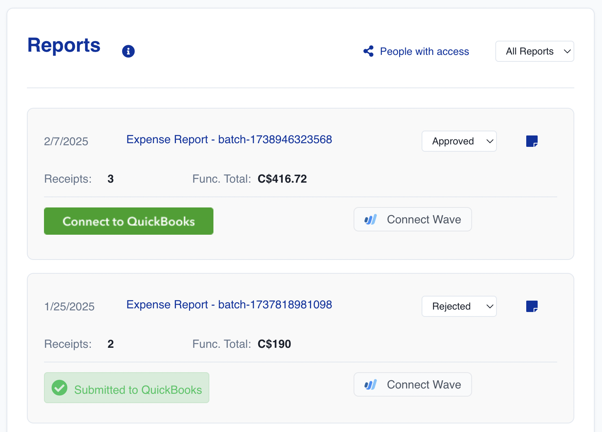This screenshot has width=602, height=432.
Task: Click the info icon beside Reports heading
Action: 128,51
